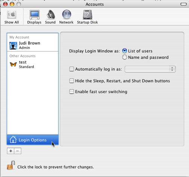
Task: Click the Login Options house icon
Action: point(13,139)
